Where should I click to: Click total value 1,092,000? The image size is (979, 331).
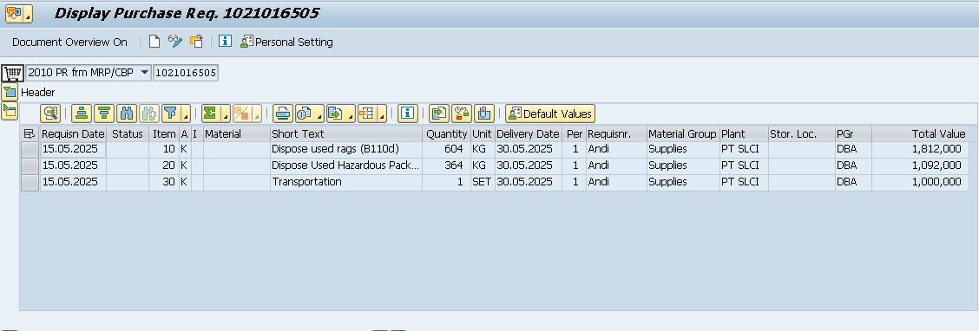click(921, 165)
